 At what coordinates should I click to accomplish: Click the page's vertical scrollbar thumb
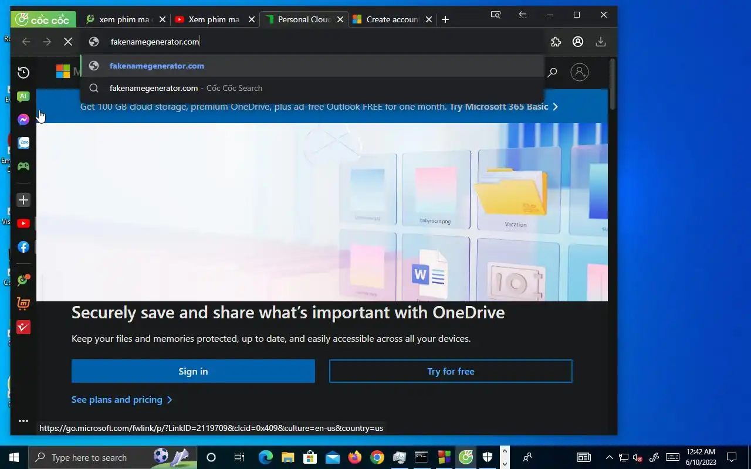tap(613, 83)
